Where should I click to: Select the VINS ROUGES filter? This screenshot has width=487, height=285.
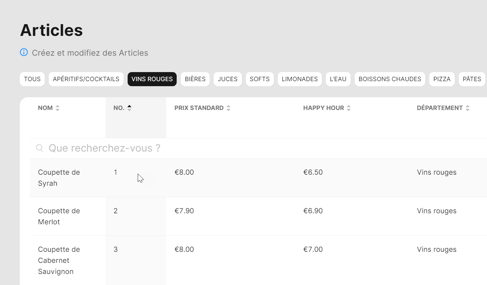pyautogui.click(x=152, y=79)
